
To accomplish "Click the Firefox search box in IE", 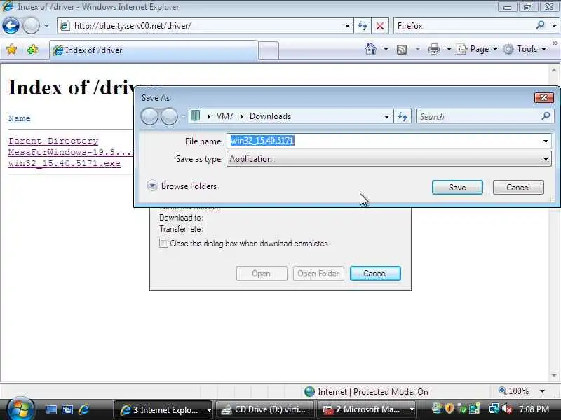I will 464,26.
